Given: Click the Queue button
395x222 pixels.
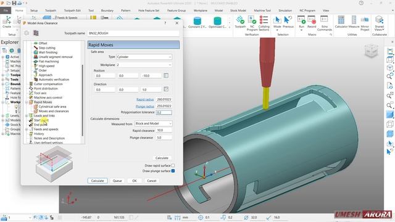Looking at the screenshot, I should tap(117, 181).
